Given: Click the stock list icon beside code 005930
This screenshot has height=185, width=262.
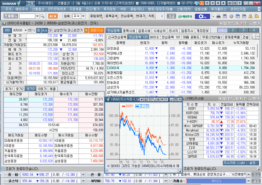Looking at the screenshot, I should pyautogui.click(x=30, y=30).
